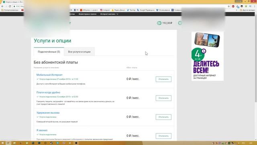This screenshot has width=257, height=145.
Task: Open the Windows Start button
Action: [x=2, y=143]
